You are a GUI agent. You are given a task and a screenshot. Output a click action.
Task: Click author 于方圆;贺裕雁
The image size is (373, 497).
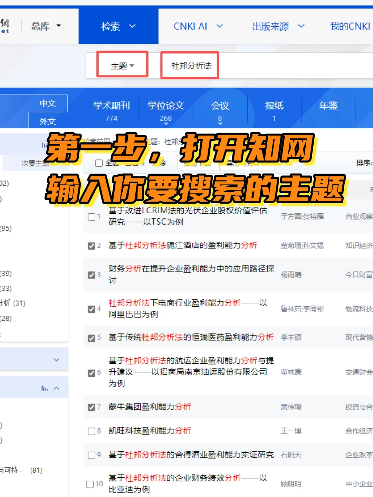pos(302,216)
